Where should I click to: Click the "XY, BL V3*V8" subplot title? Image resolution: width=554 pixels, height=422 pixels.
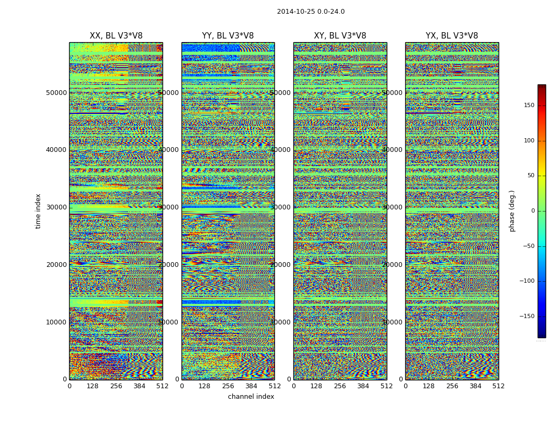340,36
